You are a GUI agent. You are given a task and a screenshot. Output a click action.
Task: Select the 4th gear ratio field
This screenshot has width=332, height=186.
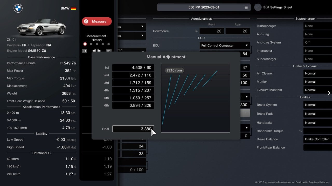133,90
